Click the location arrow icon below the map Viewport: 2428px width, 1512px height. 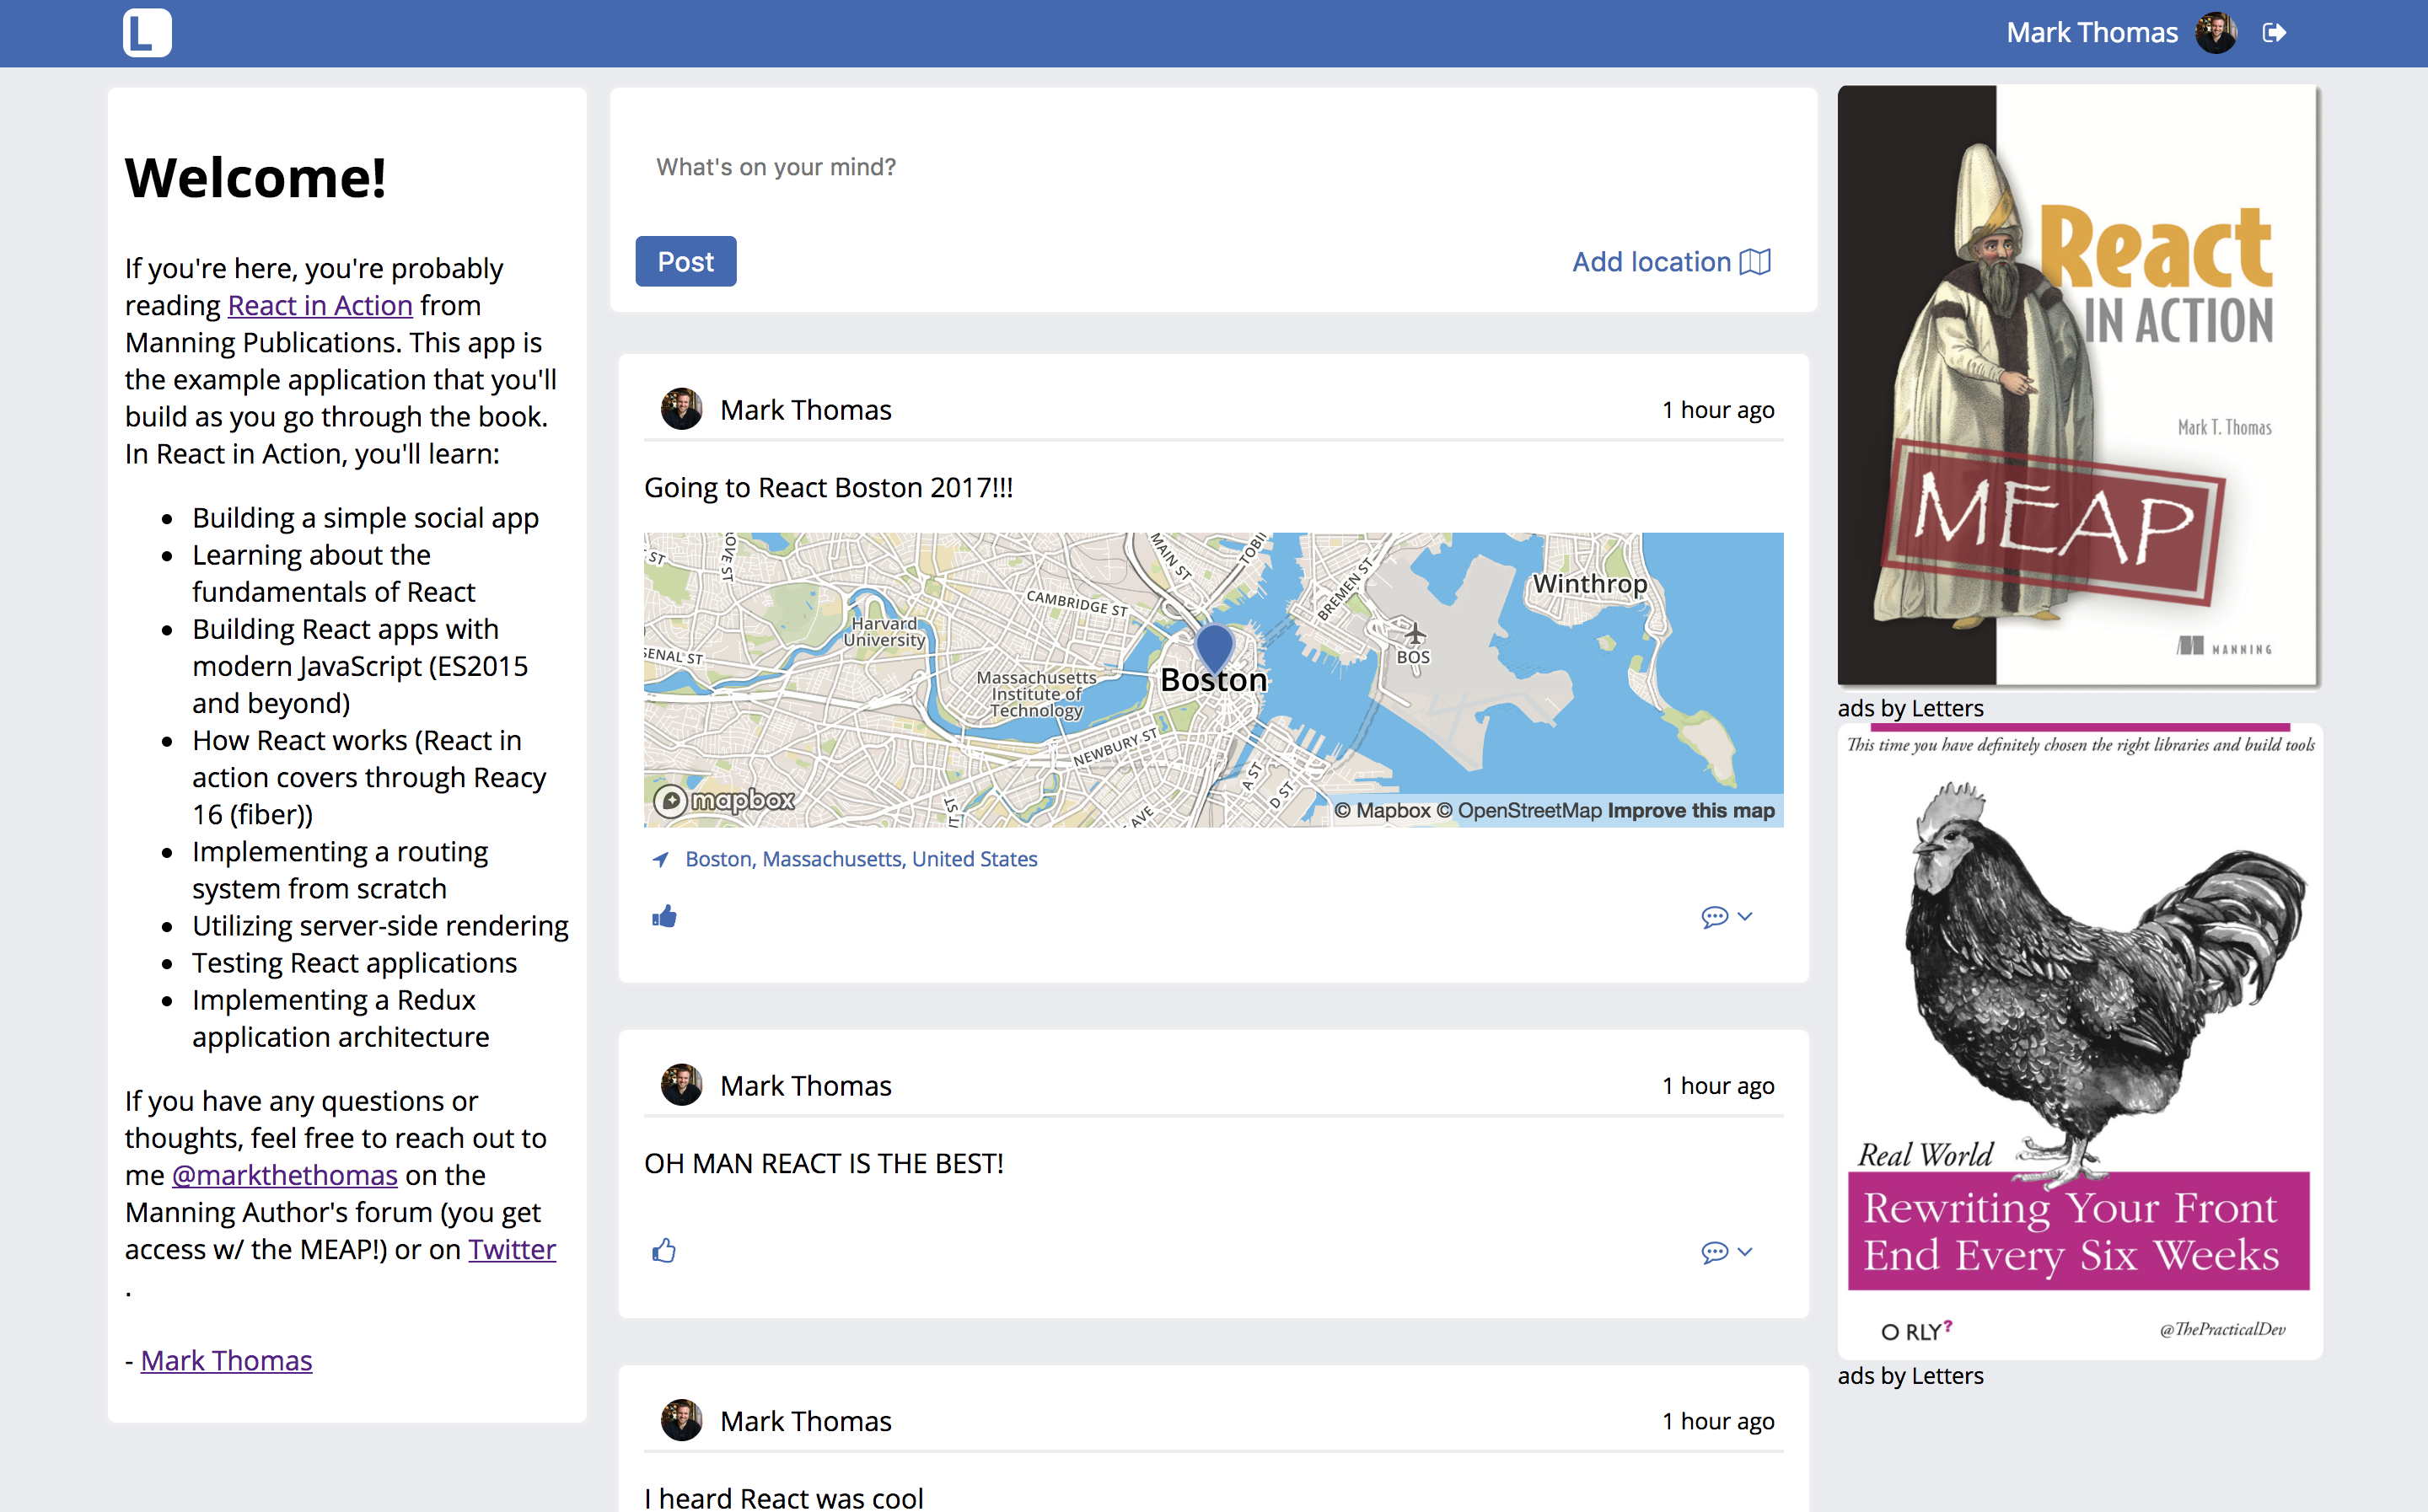(660, 859)
